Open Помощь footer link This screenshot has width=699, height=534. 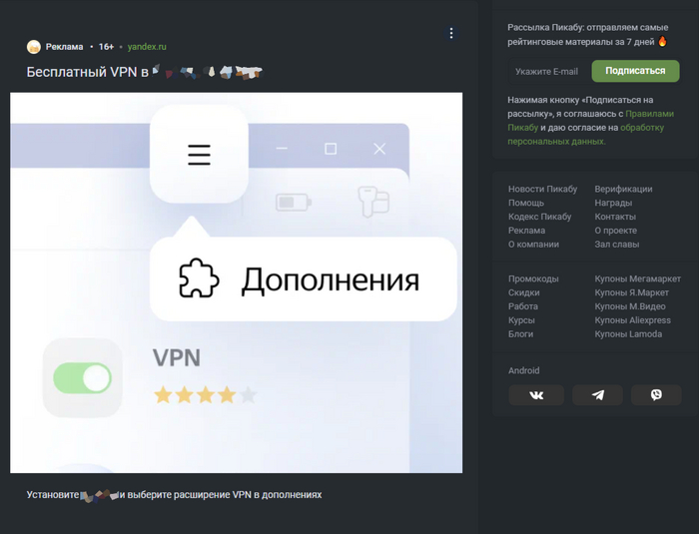(x=526, y=203)
